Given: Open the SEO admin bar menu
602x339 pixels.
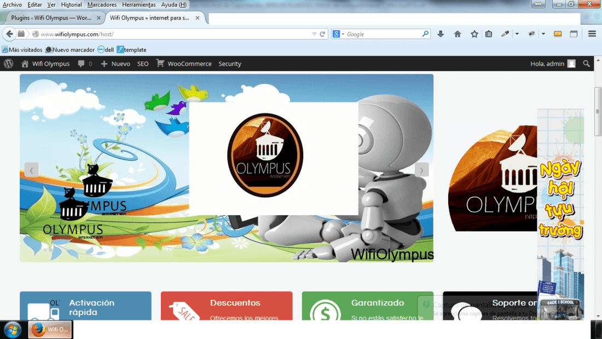Looking at the screenshot, I should coord(143,64).
